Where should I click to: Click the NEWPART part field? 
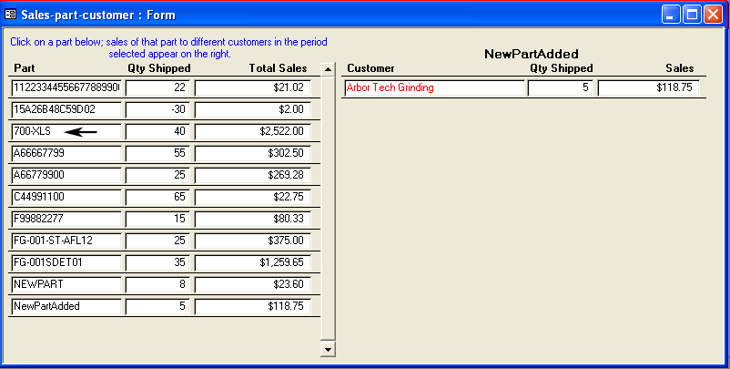pos(66,284)
